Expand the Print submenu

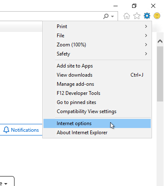[97, 27]
